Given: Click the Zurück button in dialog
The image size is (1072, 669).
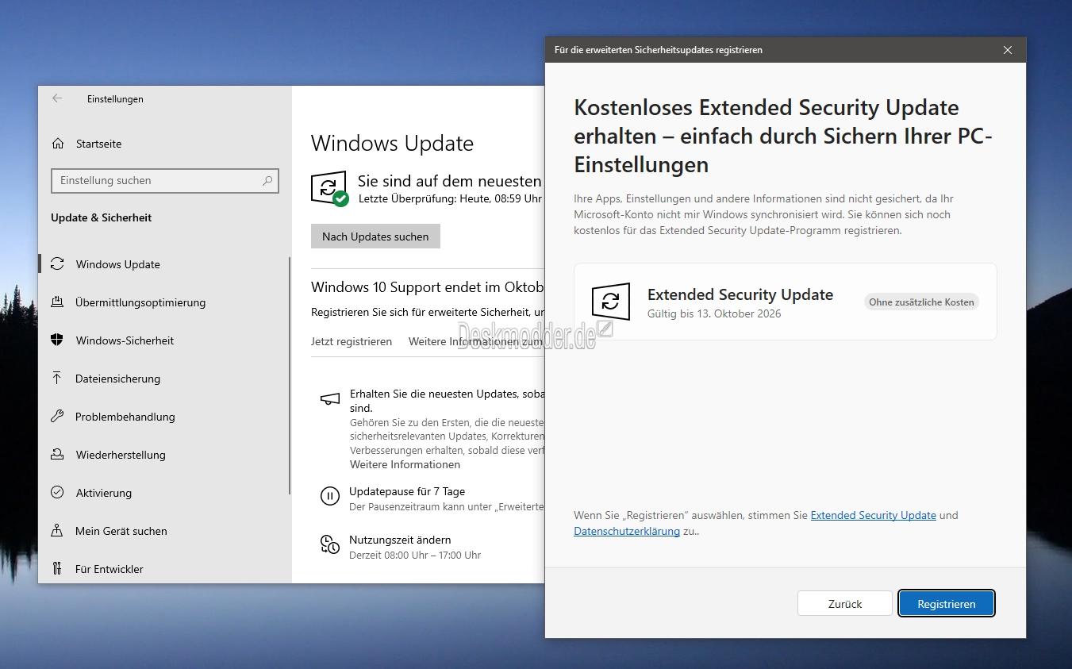Looking at the screenshot, I should [845, 604].
